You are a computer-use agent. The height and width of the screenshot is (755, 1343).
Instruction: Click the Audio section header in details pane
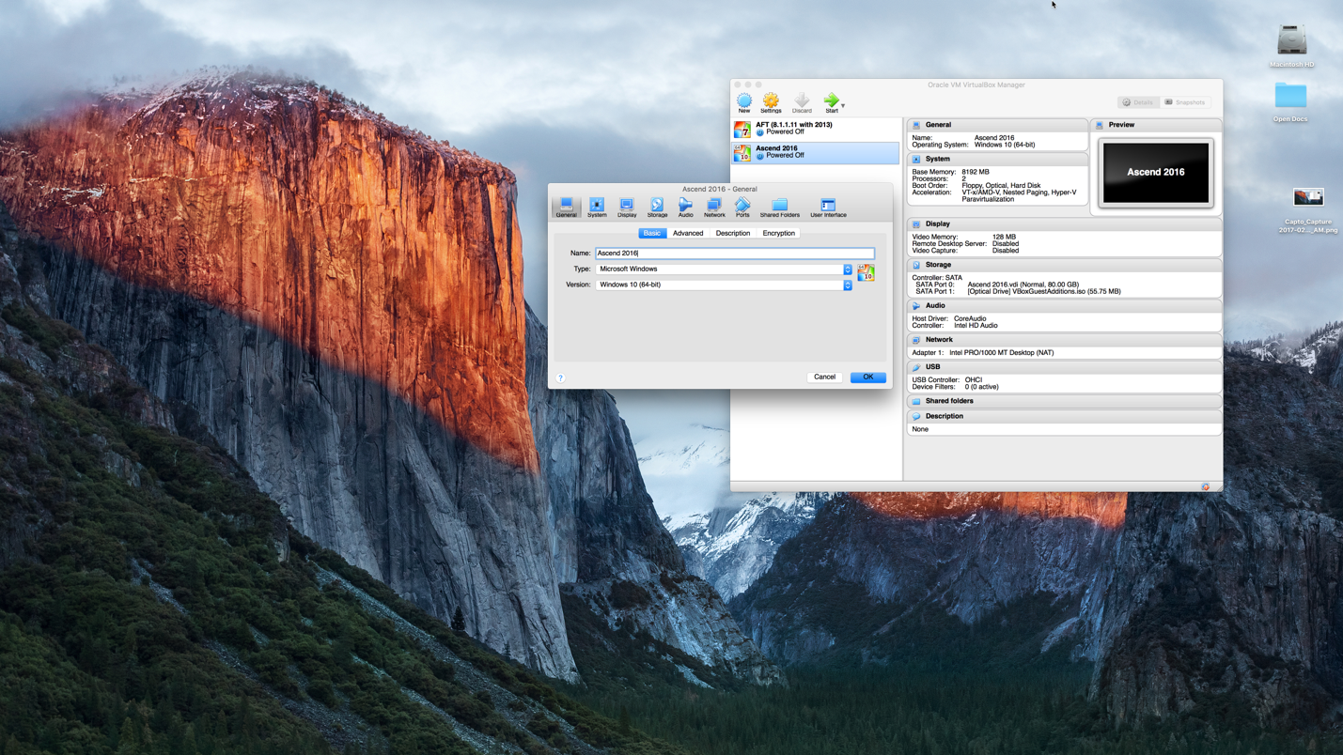1064,305
